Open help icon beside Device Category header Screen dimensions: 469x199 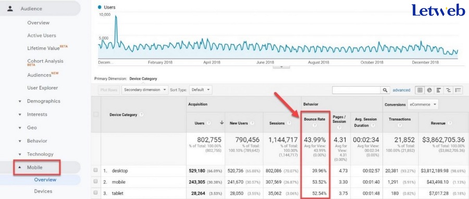pos(141,114)
